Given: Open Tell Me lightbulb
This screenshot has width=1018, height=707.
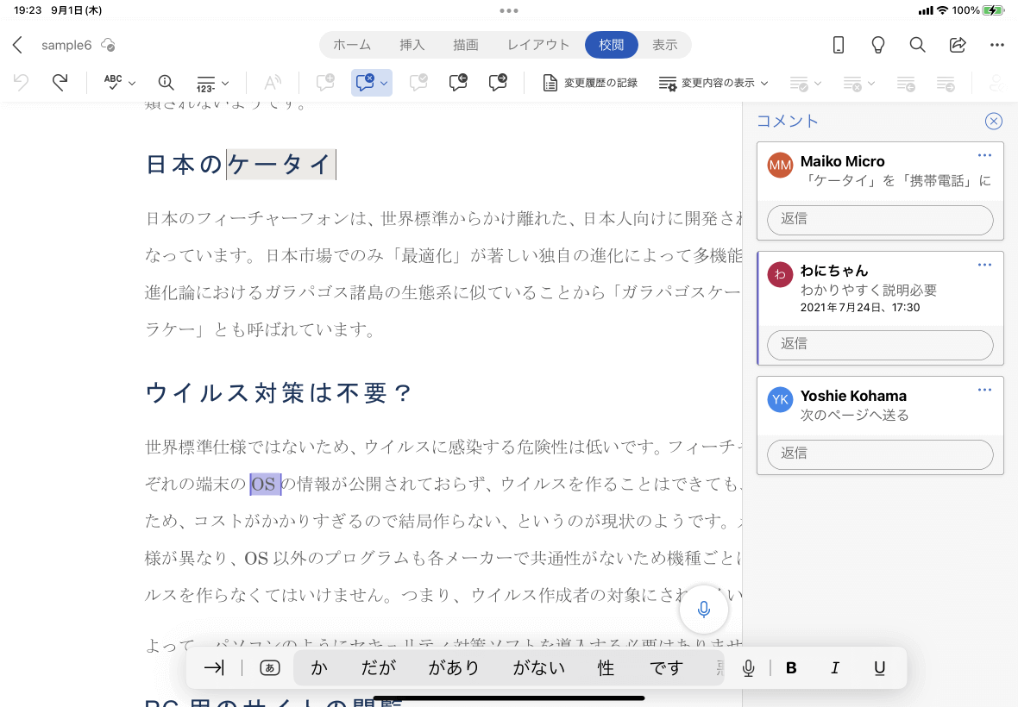Looking at the screenshot, I should click(x=877, y=45).
